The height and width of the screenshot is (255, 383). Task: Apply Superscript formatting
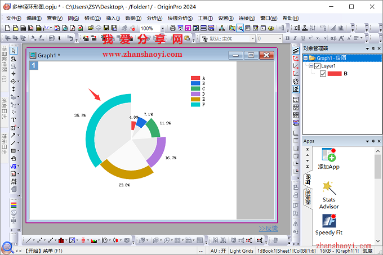pyautogui.click(x=310, y=38)
